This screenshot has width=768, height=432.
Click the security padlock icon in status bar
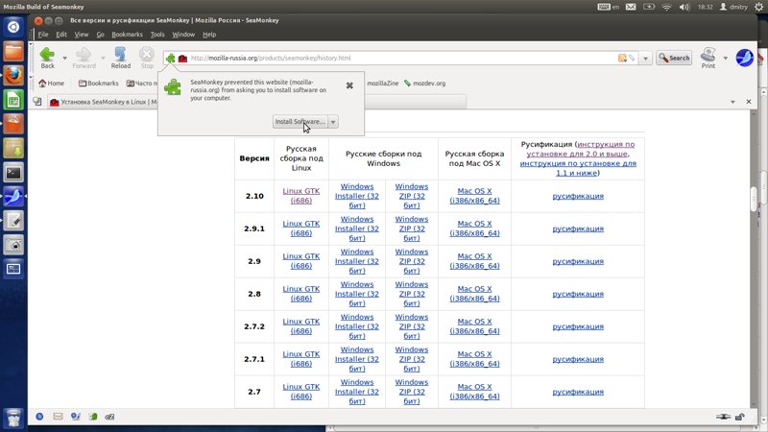(739, 417)
